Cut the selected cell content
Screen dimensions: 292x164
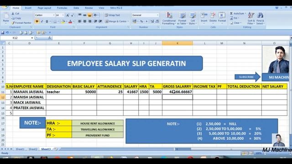click(x=16, y=14)
